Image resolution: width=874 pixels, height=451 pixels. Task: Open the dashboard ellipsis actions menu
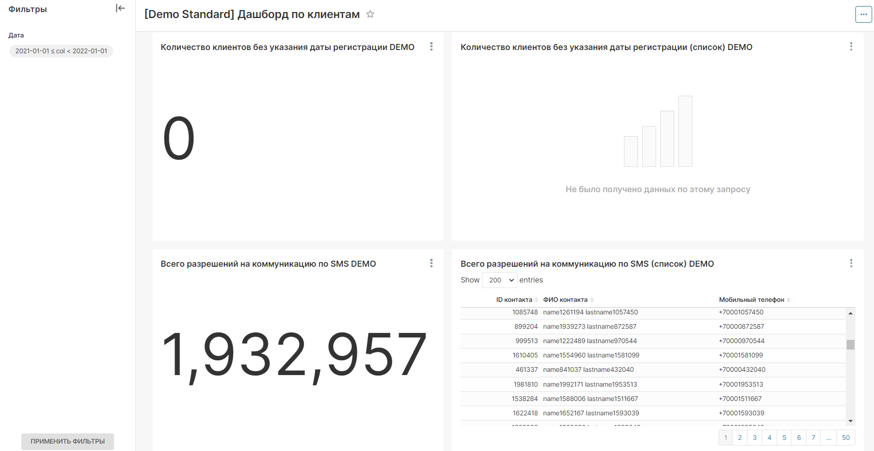pyautogui.click(x=863, y=14)
